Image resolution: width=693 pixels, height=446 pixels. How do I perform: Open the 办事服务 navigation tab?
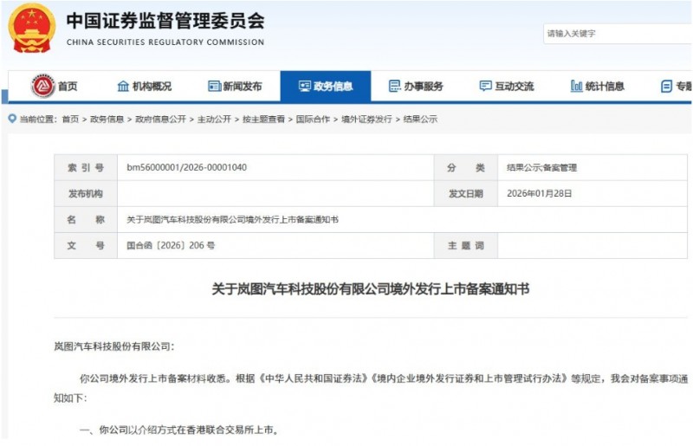pos(416,87)
